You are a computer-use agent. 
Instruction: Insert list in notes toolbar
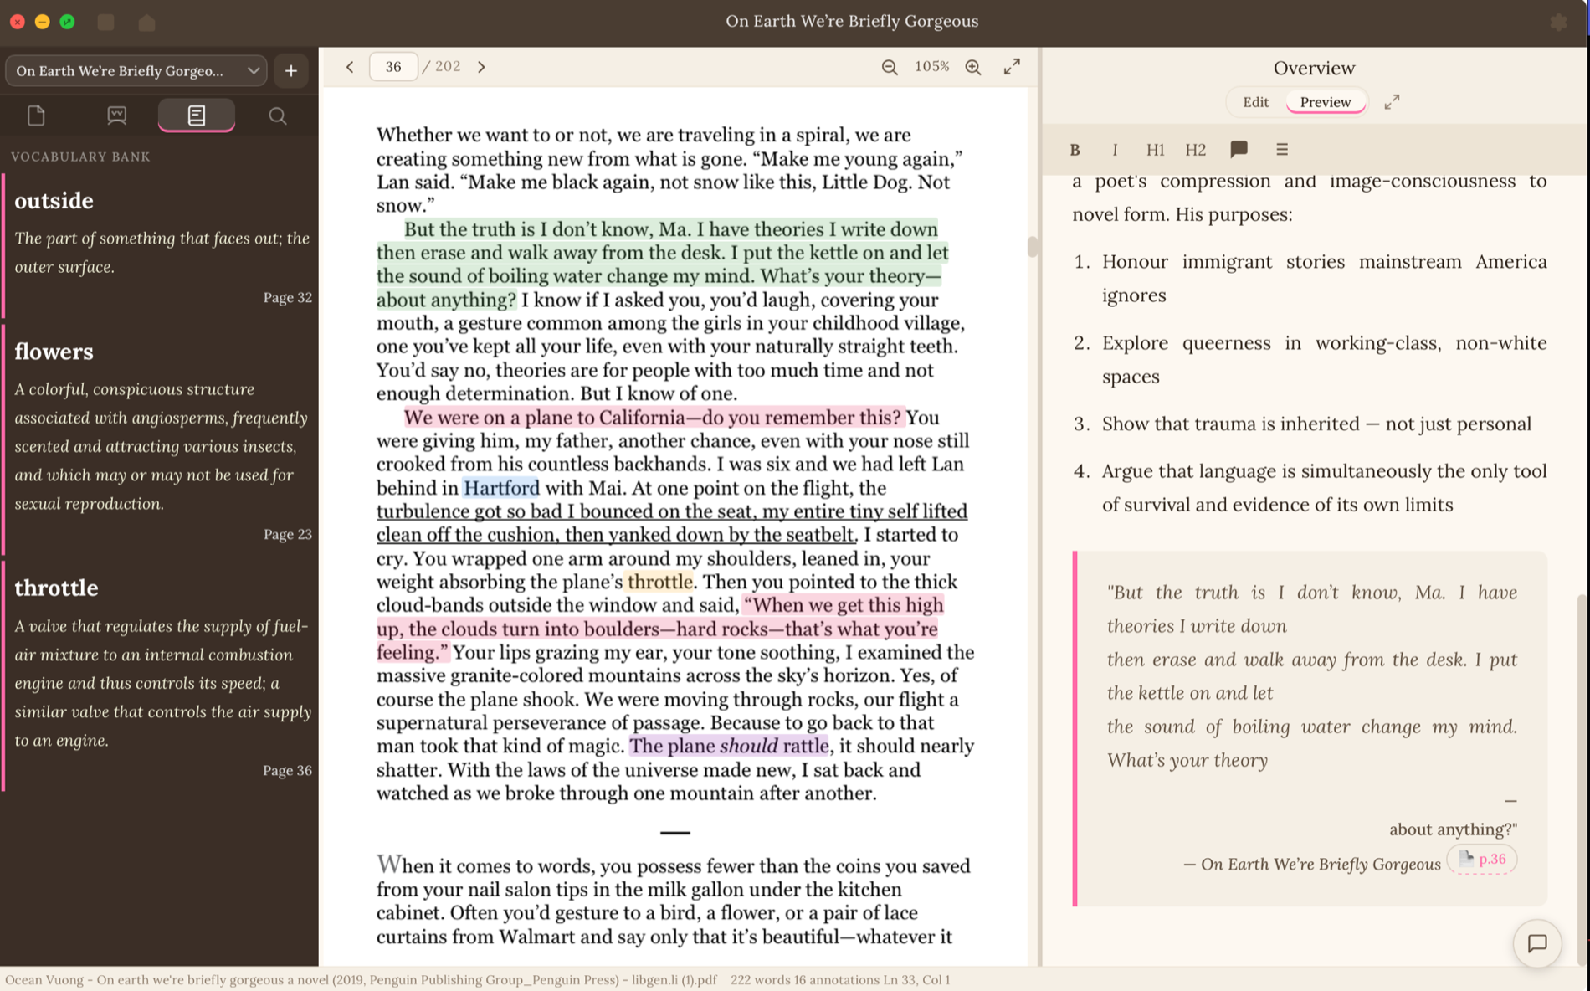(x=1281, y=150)
